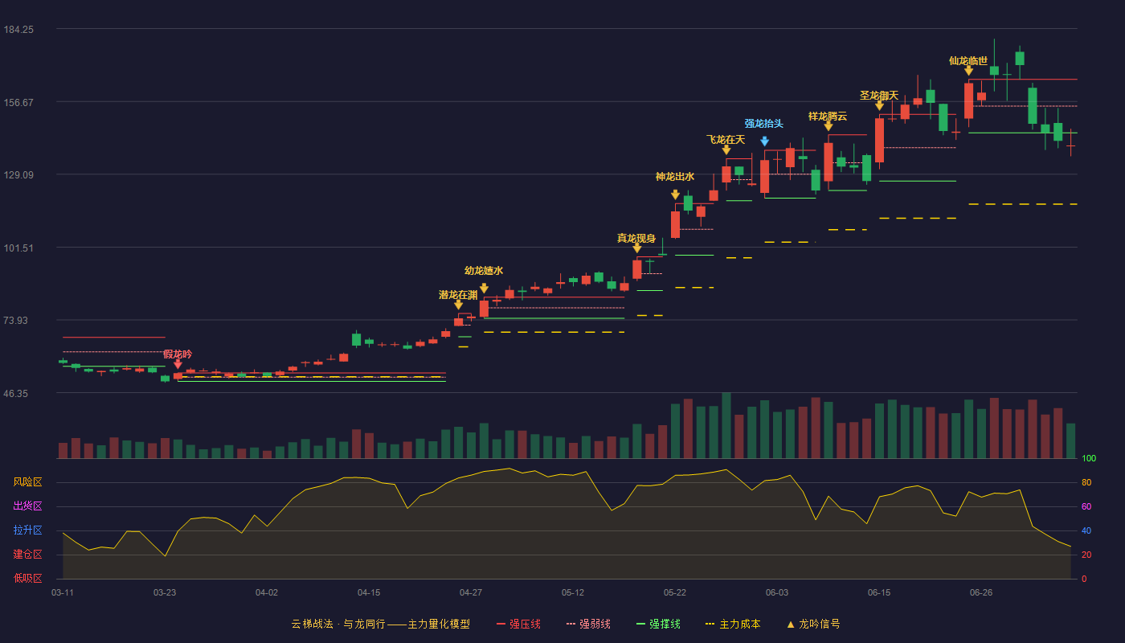Click the 拉升区 zone label
The height and width of the screenshot is (643, 1125).
coord(27,530)
